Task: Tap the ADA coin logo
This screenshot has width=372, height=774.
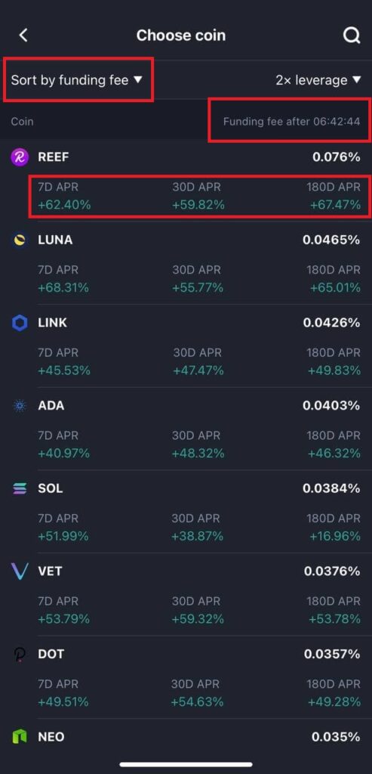Action: (x=20, y=406)
